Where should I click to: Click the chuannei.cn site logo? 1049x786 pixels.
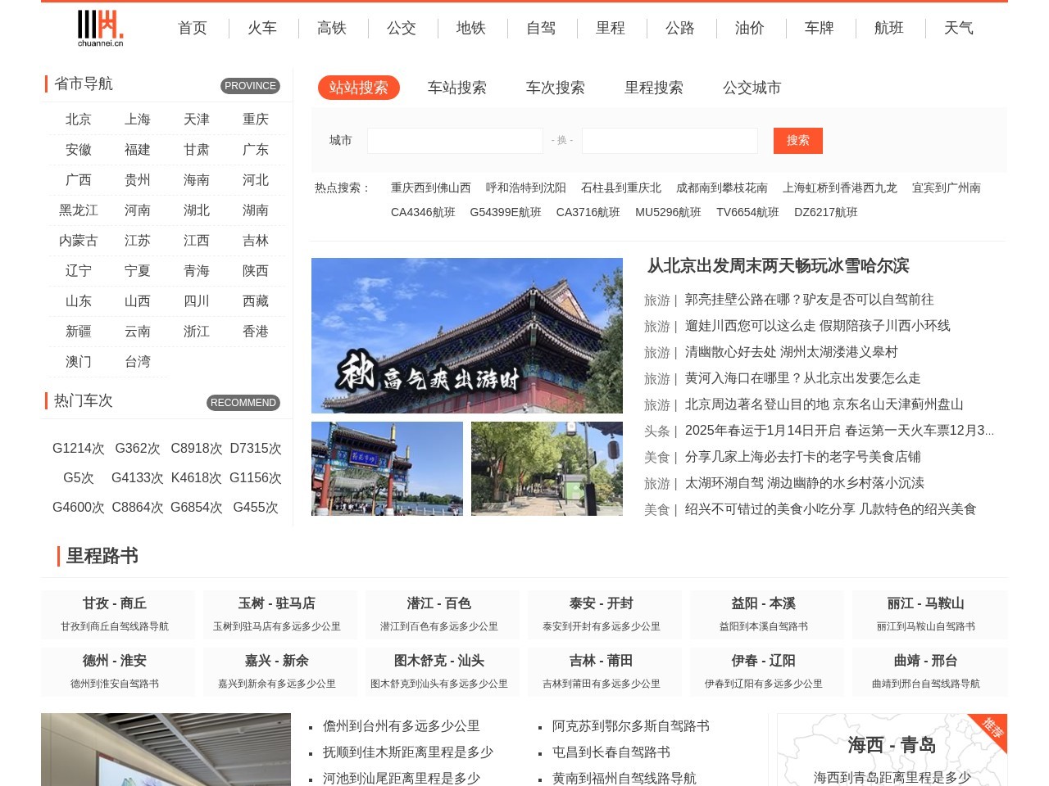tap(99, 28)
